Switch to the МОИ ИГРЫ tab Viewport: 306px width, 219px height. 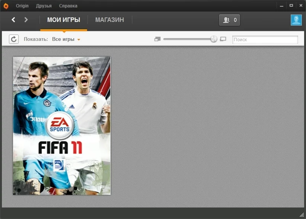[x=63, y=20]
